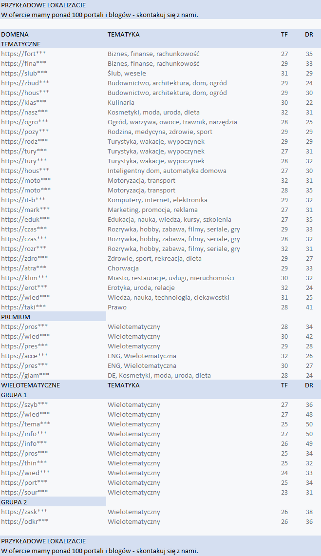Click the WIELOTEMATYCZNE section header
The height and width of the screenshot is (556, 321).
pyautogui.click(x=30, y=385)
